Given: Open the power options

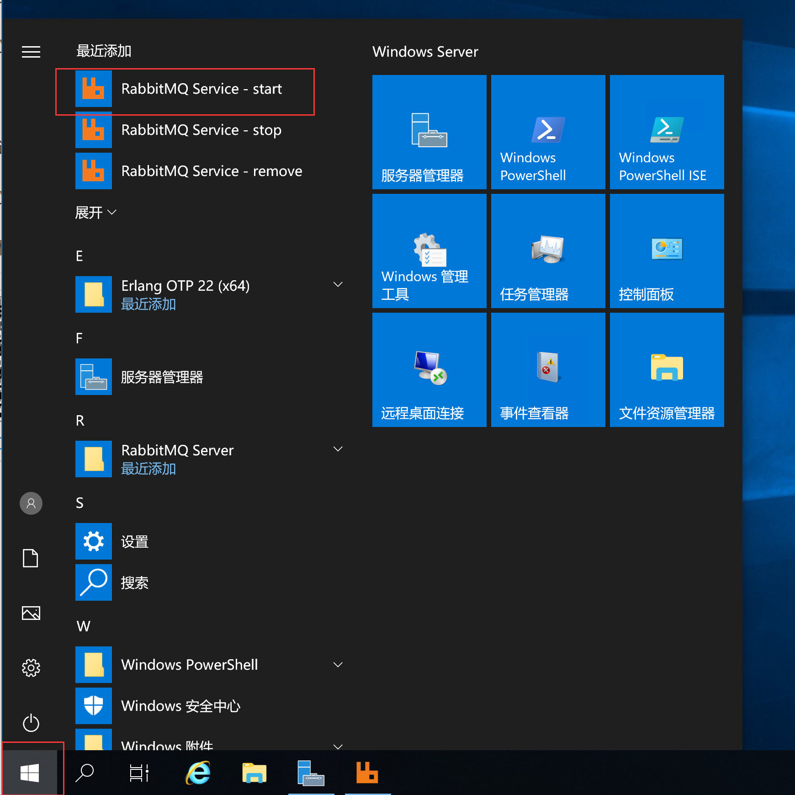Looking at the screenshot, I should 31,723.
